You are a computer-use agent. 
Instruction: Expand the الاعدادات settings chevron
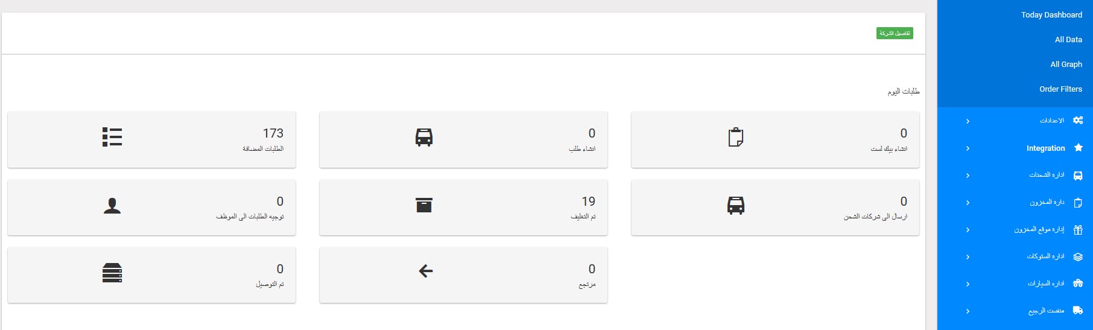(968, 121)
